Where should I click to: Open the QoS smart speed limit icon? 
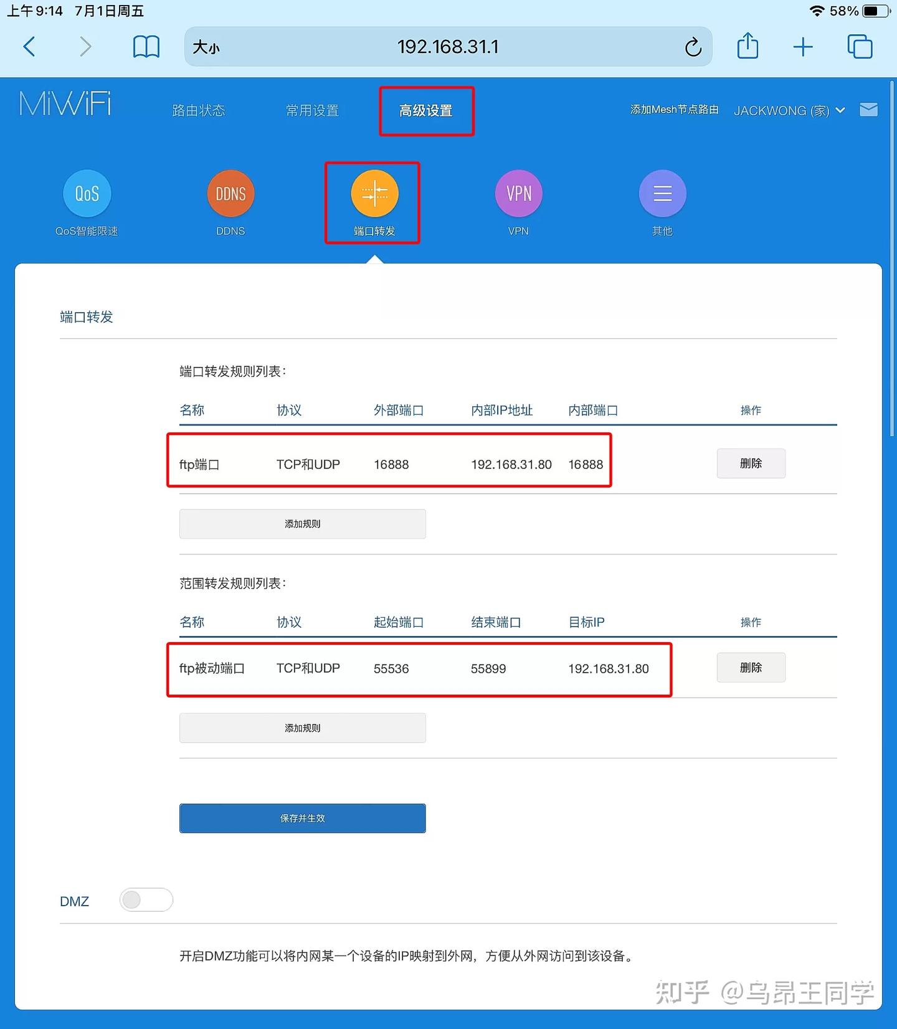[x=87, y=194]
